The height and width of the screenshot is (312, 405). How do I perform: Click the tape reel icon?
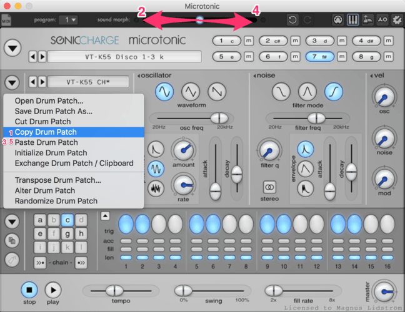(x=382, y=19)
